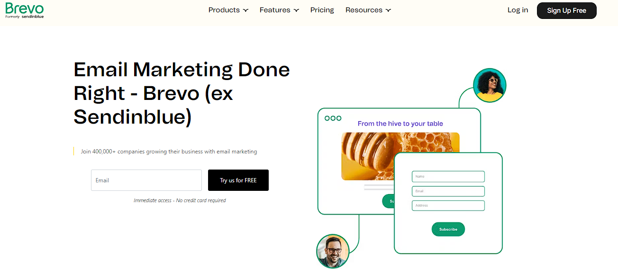Click the Address field in illustration form
The width and height of the screenshot is (618, 269).
click(x=448, y=206)
